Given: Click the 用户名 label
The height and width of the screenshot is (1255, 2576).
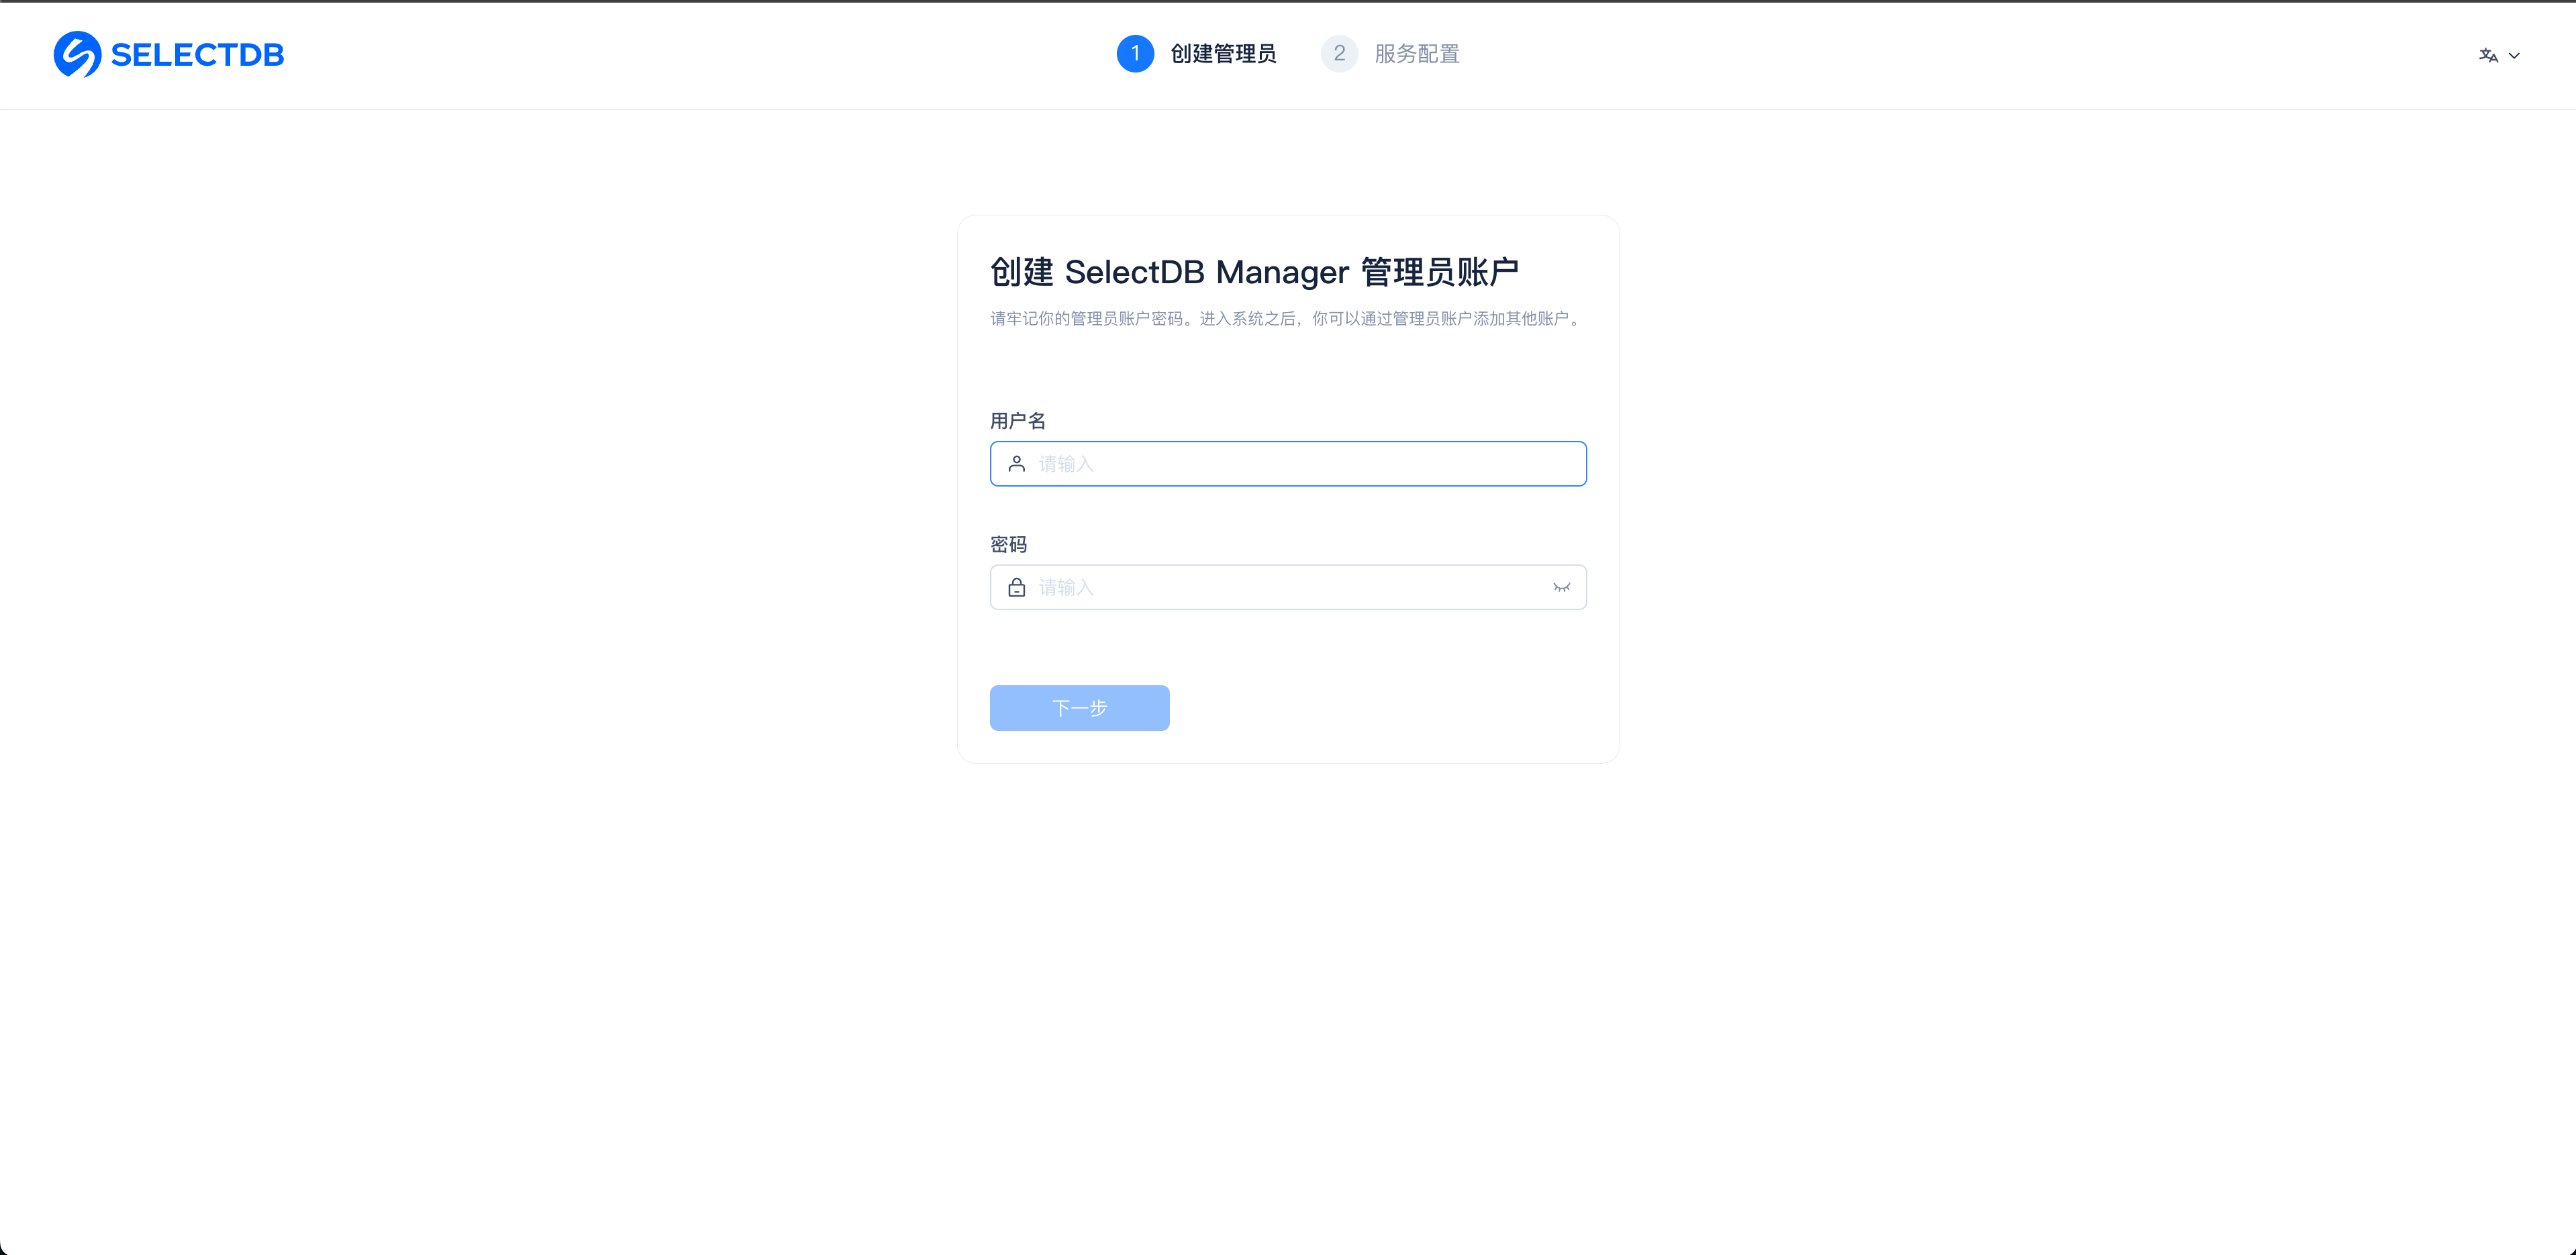Looking at the screenshot, I should tap(1018, 421).
